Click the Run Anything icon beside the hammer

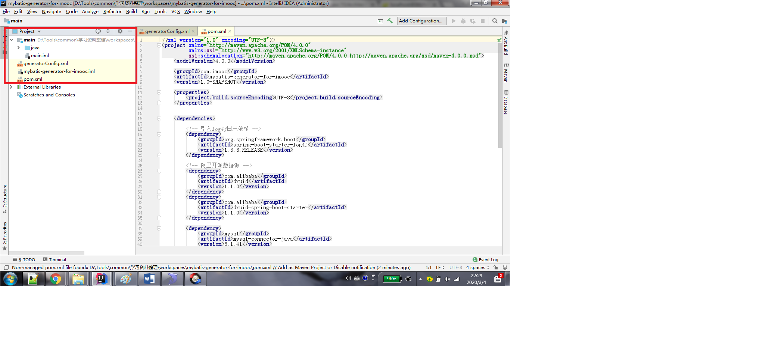(380, 21)
